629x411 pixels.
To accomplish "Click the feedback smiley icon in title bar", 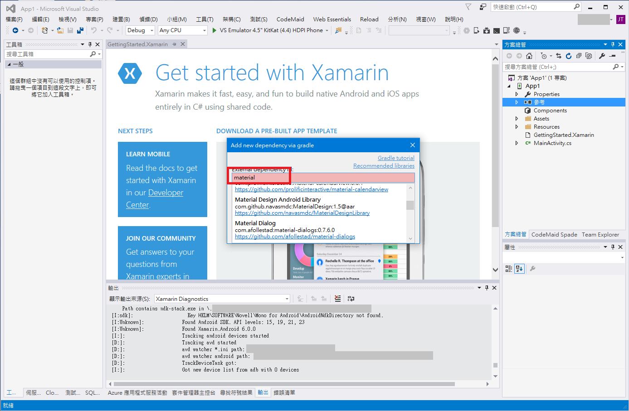I will pyautogui.click(x=483, y=7).
